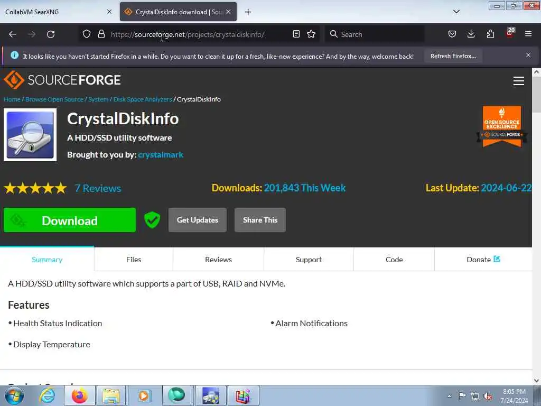Select the Summary tab
The width and height of the screenshot is (541, 406).
(47, 259)
